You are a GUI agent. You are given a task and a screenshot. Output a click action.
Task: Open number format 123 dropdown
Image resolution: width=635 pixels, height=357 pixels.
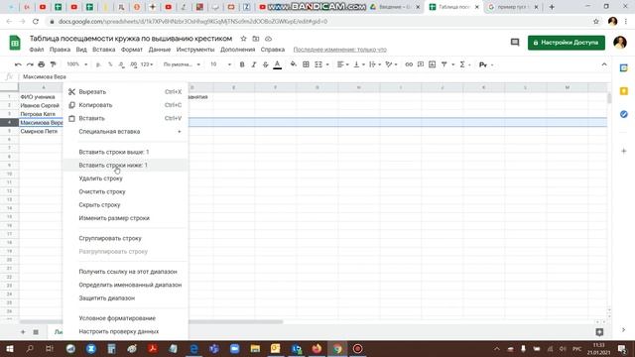pyautogui.click(x=147, y=64)
